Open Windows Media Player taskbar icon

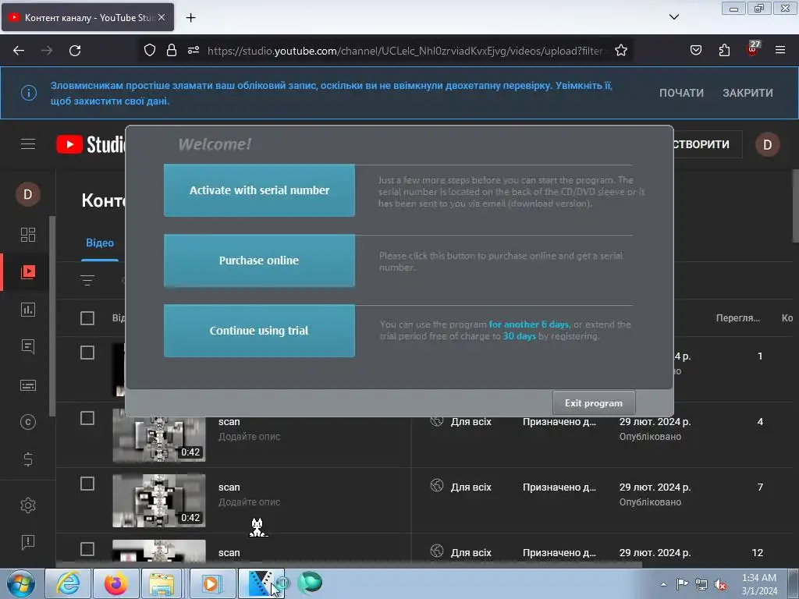(x=212, y=583)
